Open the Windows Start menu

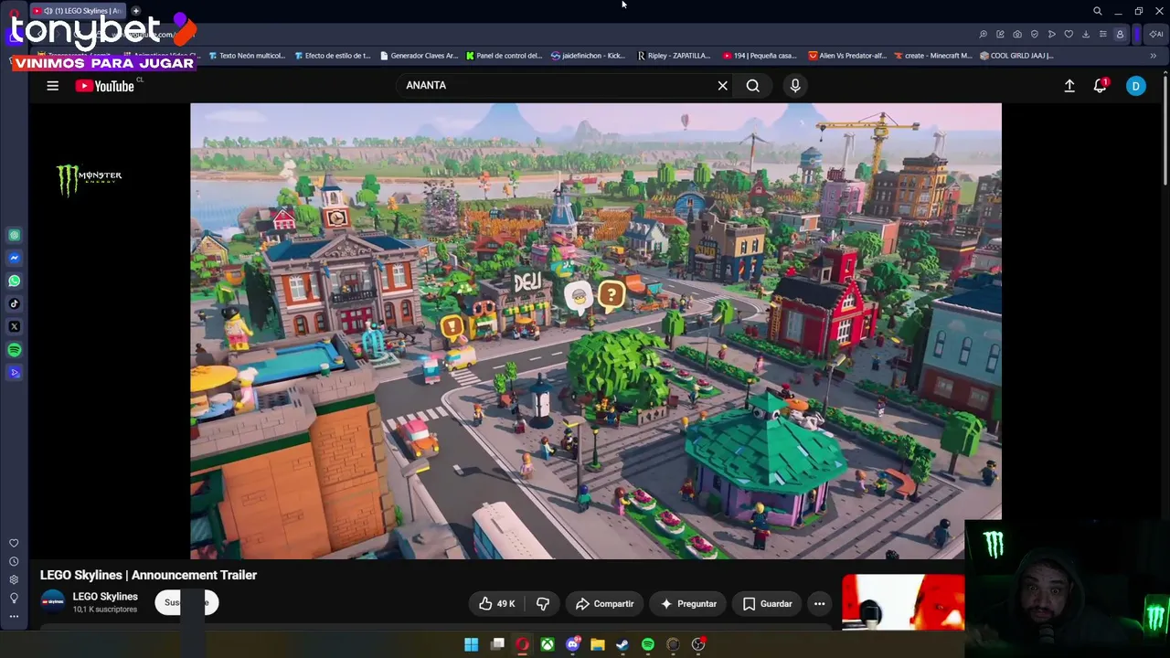tap(471, 645)
